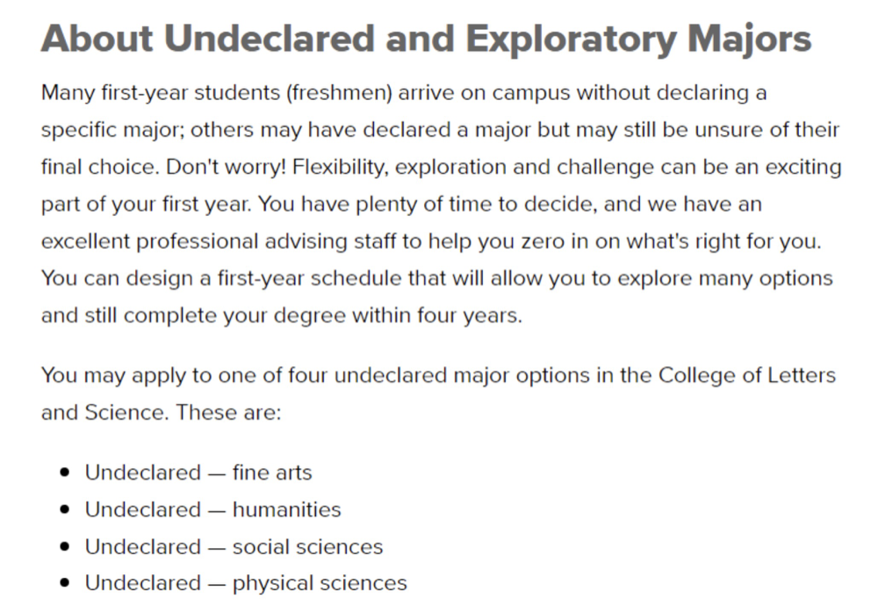
Task: Click the bullet before physical sciences
Action: click(65, 583)
